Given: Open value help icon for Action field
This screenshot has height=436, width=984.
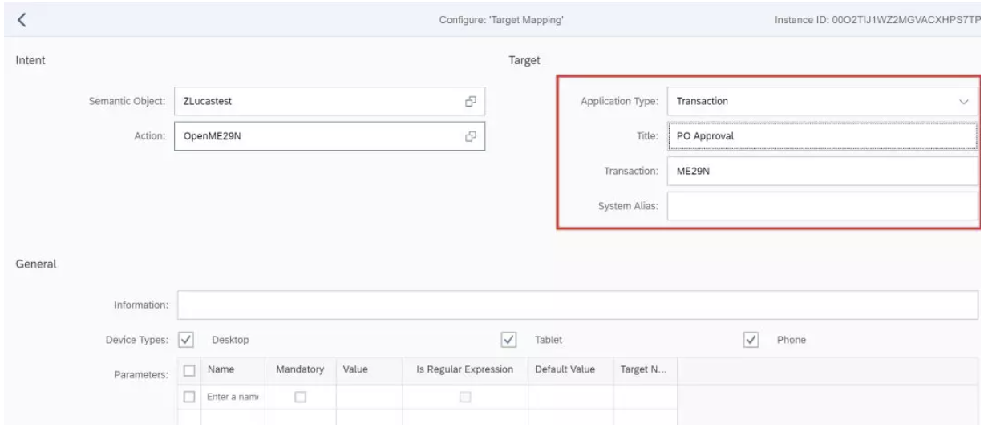Looking at the screenshot, I should coord(471,136).
